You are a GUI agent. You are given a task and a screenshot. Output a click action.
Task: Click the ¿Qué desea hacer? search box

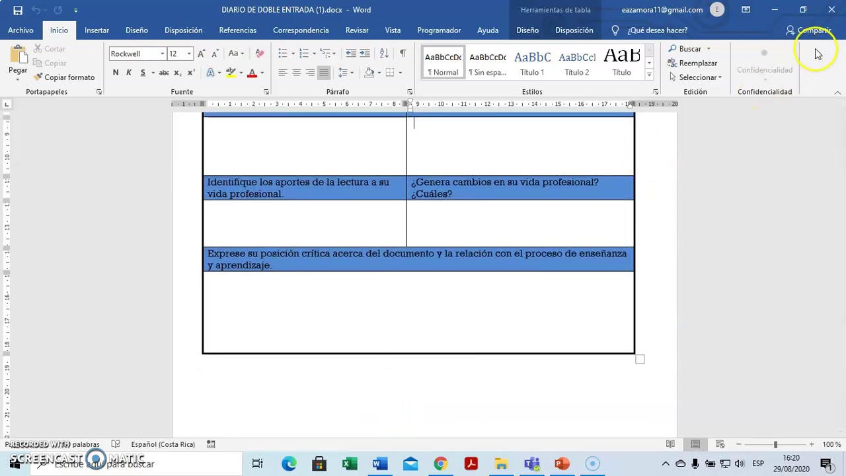pyautogui.click(x=651, y=30)
